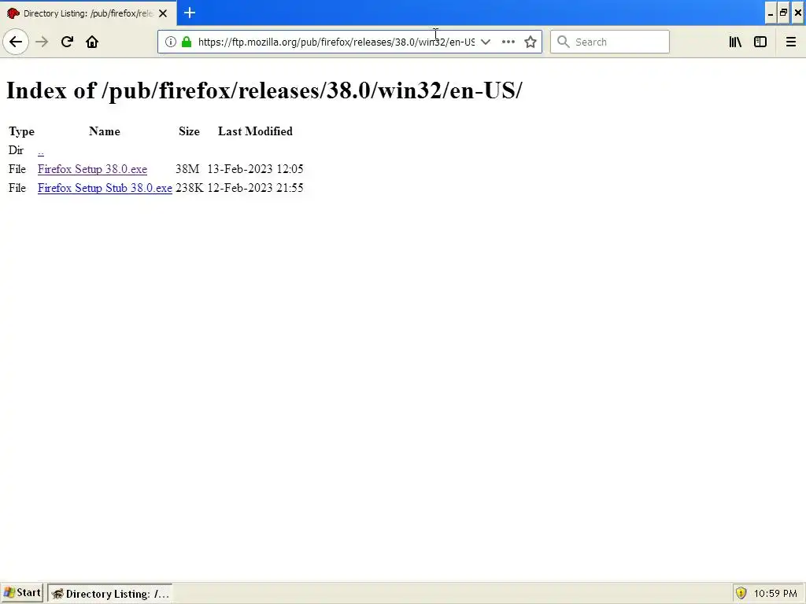Download Firefox Setup 38.0.exe
The height and width of the screenshot is (604, 806).
coord(93,169)
